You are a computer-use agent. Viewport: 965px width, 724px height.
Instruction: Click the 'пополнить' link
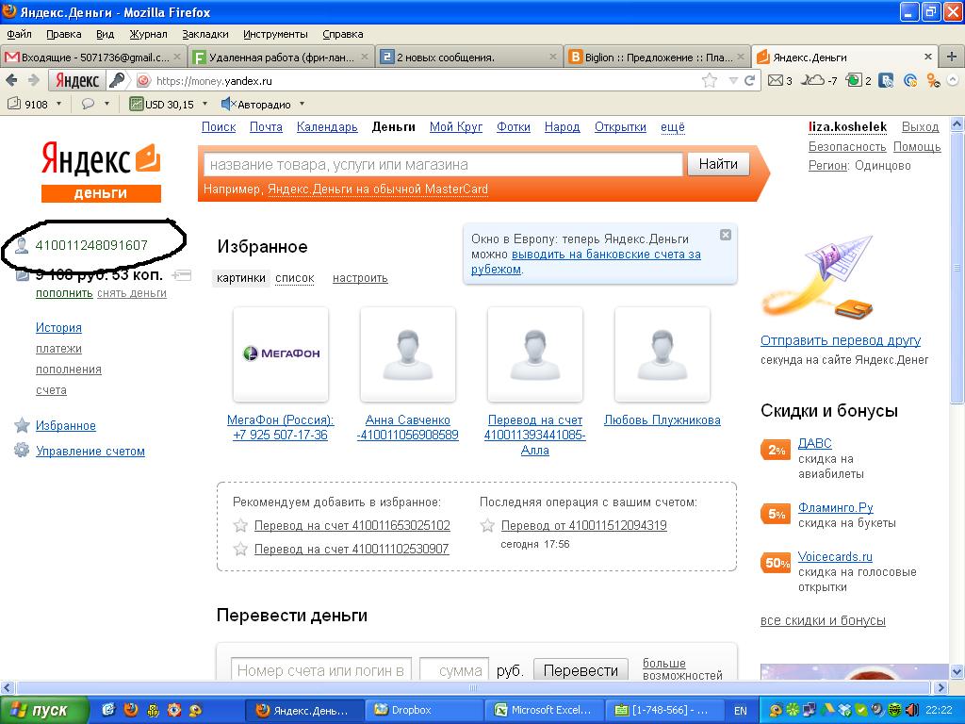pos(64,293)
